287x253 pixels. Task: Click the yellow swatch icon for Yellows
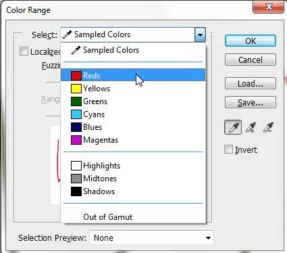(x=76, y=89)
